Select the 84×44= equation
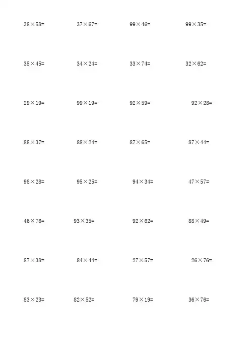This screenshot has height=354, width=250. 87,260
